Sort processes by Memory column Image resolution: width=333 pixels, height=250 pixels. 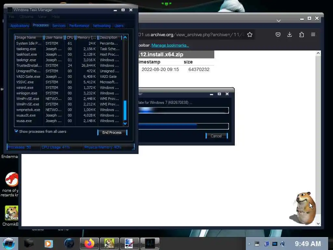point(87,37)
